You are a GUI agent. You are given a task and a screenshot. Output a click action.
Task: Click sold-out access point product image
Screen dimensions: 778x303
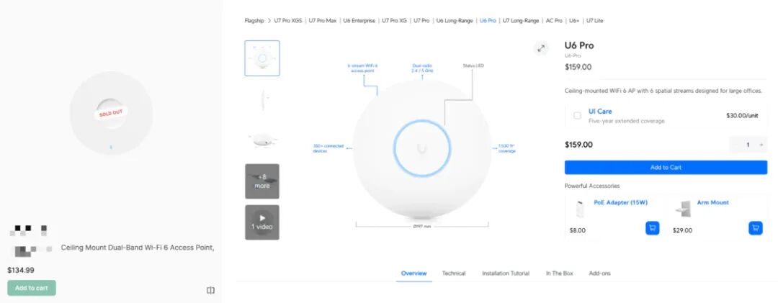click(x=111, y=113)
